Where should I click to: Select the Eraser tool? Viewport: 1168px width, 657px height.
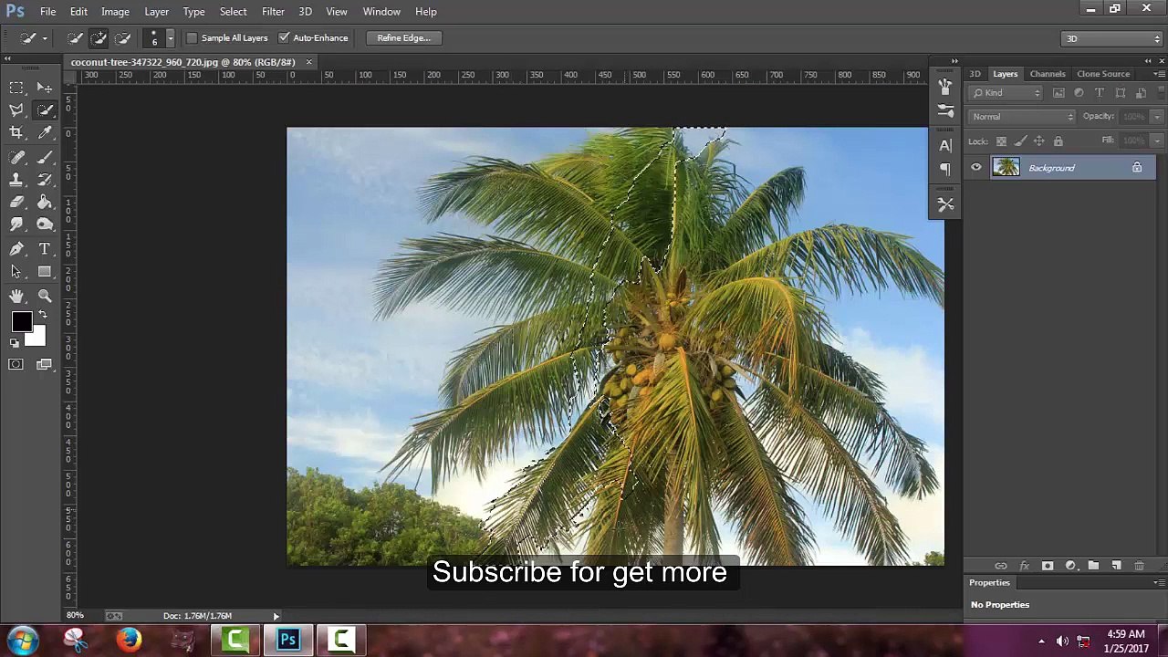(x=16, y=202)
